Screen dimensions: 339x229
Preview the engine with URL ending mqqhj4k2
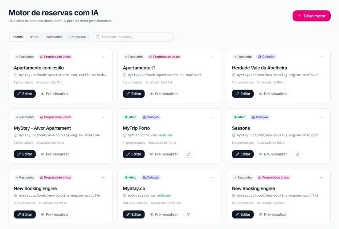click(x=273, y=214)
